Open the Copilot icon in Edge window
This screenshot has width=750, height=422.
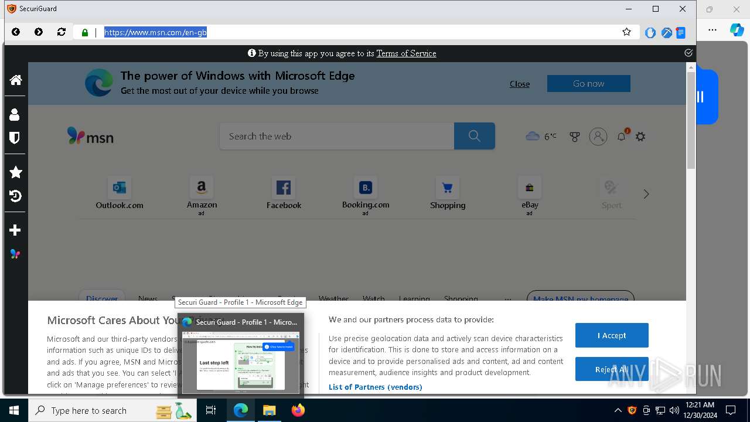737,30
